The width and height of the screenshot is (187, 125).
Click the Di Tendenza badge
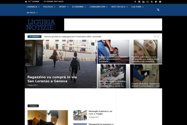(35, 37)
